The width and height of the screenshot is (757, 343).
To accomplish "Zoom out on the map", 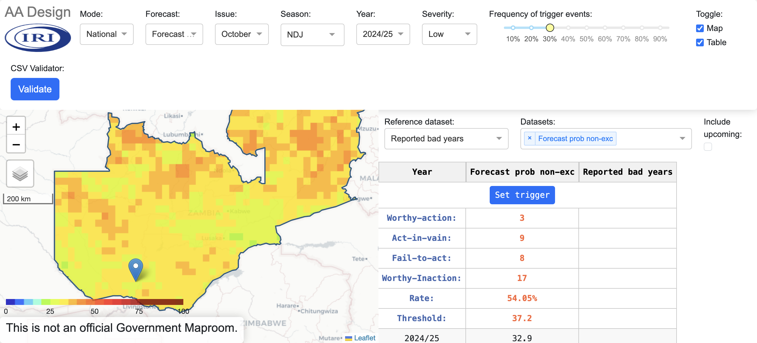I will (x=16, y=144).
